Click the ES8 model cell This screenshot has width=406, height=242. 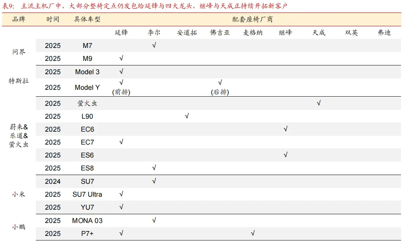[87, 168]
